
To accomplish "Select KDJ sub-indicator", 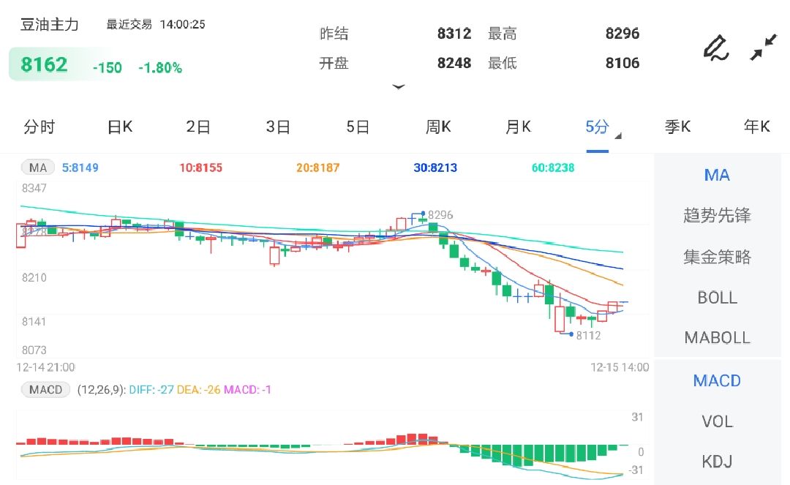I will [717, 462].
